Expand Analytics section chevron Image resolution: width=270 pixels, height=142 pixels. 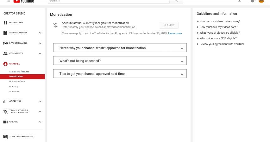(x=40, y=101)
